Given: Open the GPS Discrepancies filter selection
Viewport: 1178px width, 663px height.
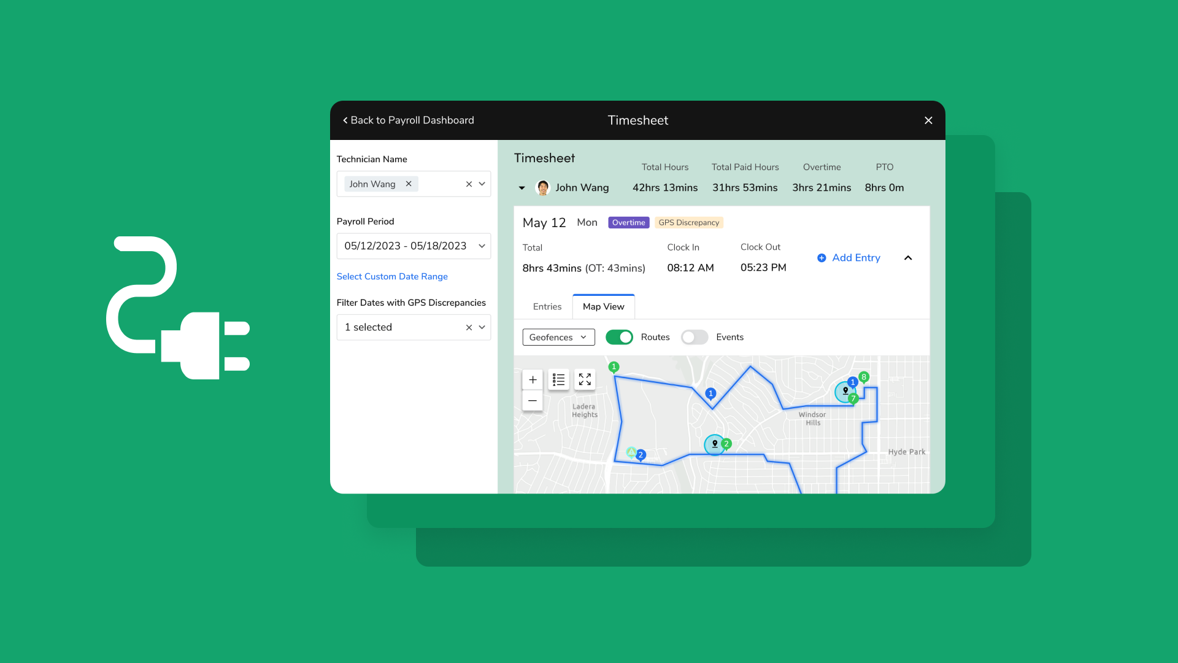Looking at the screenshot, I should tap(414, 327).
